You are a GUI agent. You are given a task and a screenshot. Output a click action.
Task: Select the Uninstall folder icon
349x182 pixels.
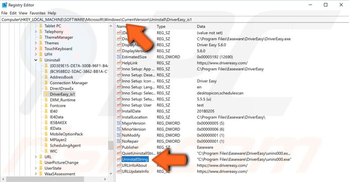pos(41,60)
